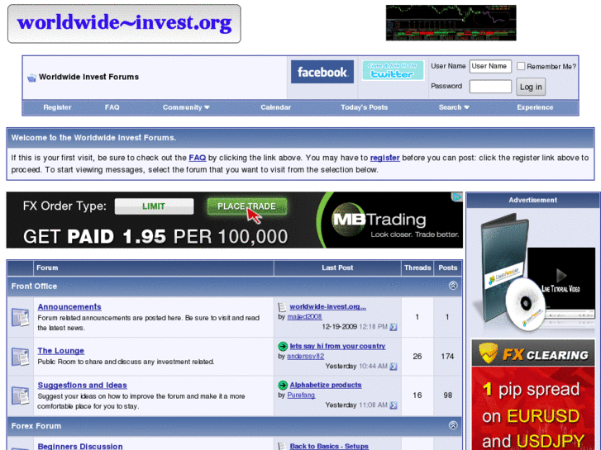Expand the Search dropdown menu

pos(454,107)
